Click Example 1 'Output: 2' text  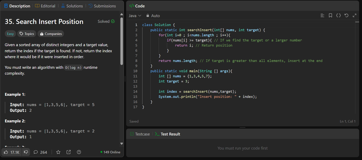coord(21,110)
